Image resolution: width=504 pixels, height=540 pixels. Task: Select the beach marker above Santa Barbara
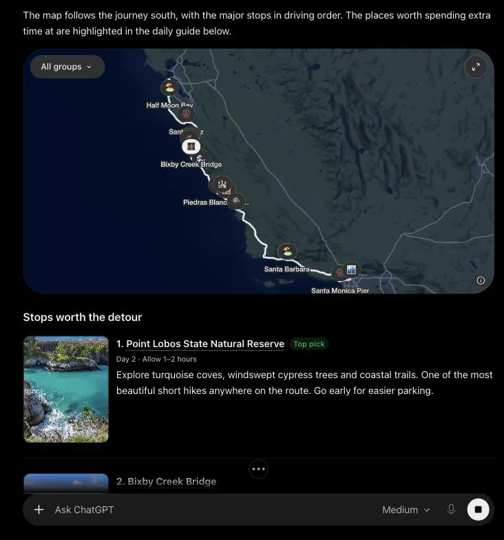(x=286, y=252)
